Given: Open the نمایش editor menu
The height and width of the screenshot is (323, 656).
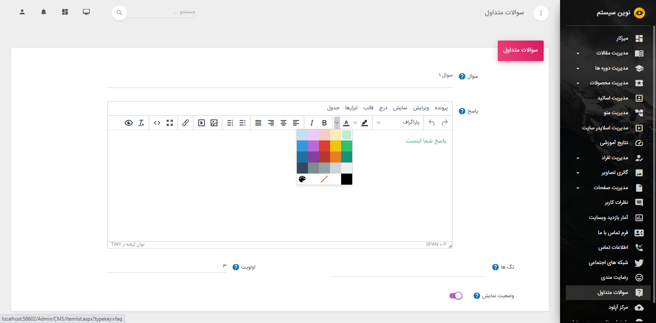Looking at the screenshot, I should coord(400,108).
